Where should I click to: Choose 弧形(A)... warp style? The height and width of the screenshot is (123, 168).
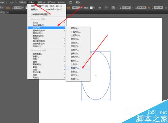(78, 28)
